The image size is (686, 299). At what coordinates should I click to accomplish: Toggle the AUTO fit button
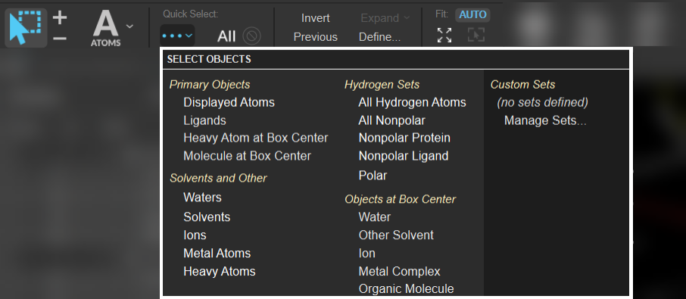click(472, 15)
